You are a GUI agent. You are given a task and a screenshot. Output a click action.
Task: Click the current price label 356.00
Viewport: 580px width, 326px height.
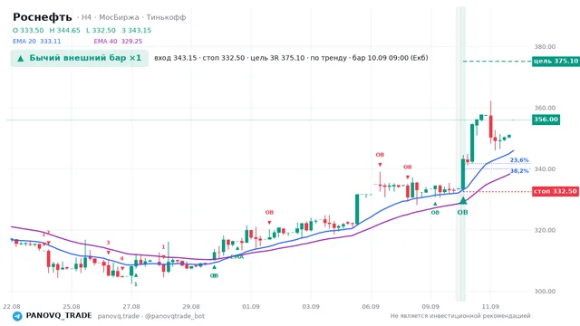546,120
